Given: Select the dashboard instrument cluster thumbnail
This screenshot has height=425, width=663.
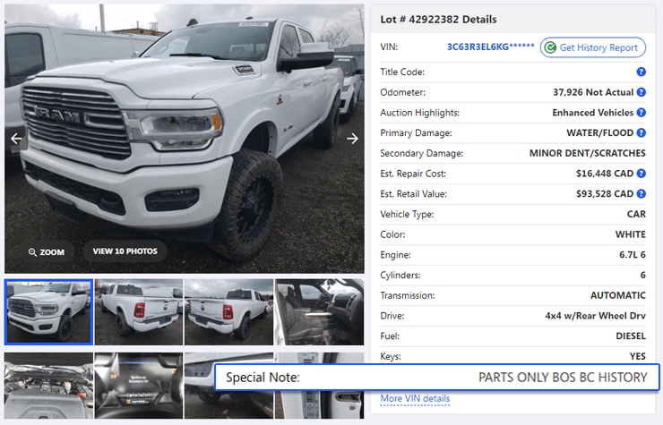Looking at the screenshot, I should (139, 386).
